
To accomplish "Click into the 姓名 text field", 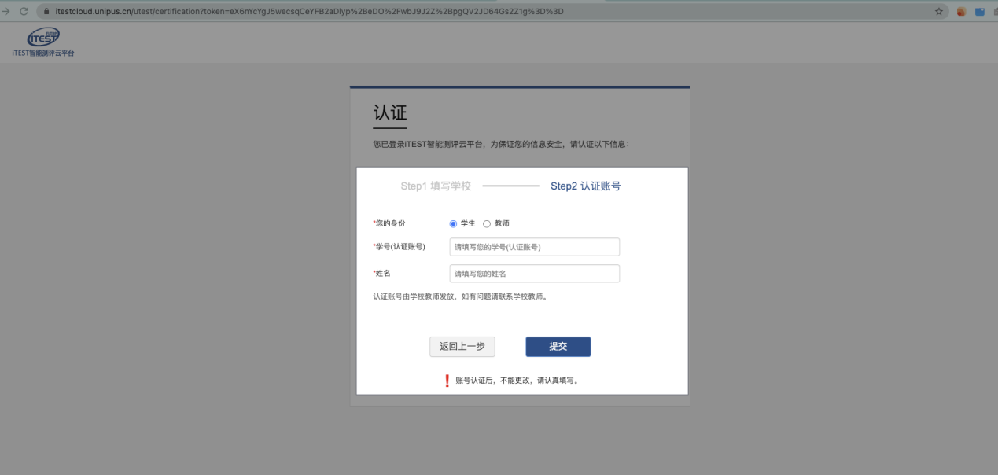I will click(534, 274).
